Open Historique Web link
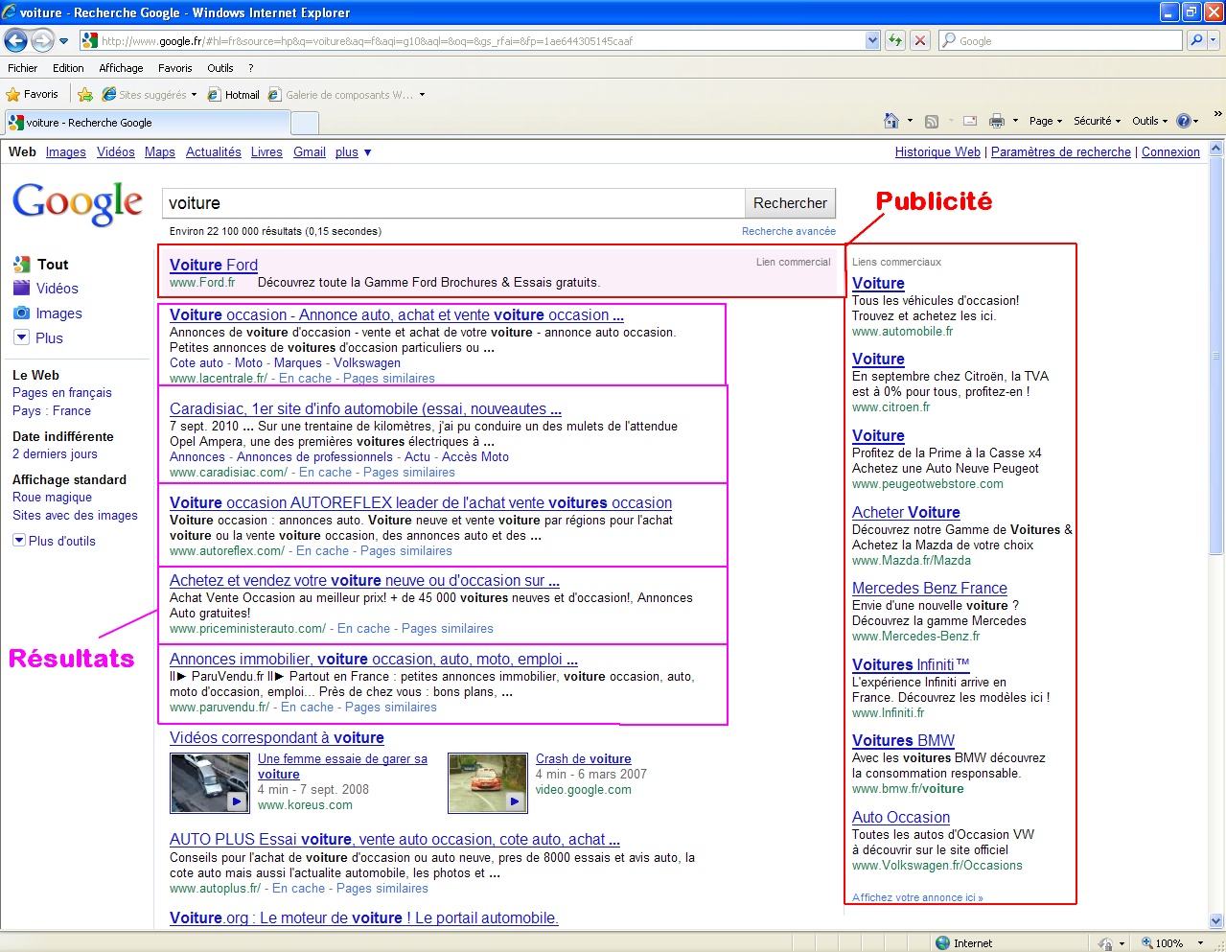Image resolution: width=1226 pixels, height=952 pixels. pyautogui.click(x=937, y=151)
